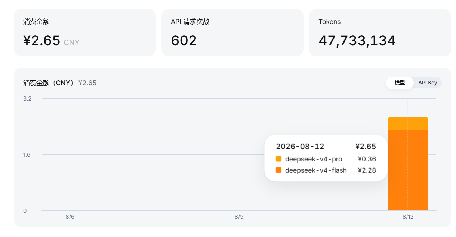Click the deepseek-v4-flash legend color swatch

pyautogui.click(x=278, y=170)
